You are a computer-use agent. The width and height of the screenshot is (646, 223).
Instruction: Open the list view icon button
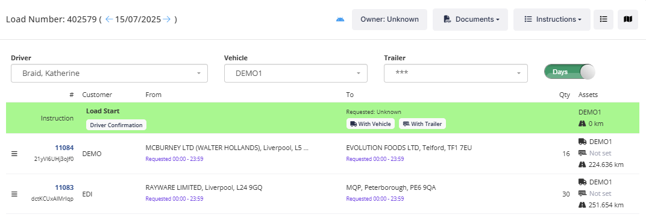(604, 19)
